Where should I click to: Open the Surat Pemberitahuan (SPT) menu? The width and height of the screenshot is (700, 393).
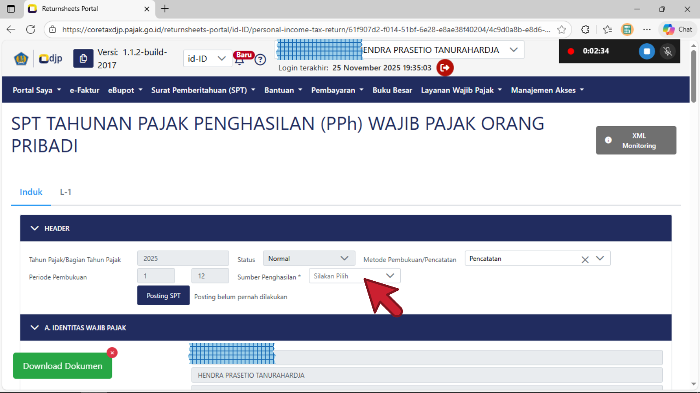coord(203,90)
